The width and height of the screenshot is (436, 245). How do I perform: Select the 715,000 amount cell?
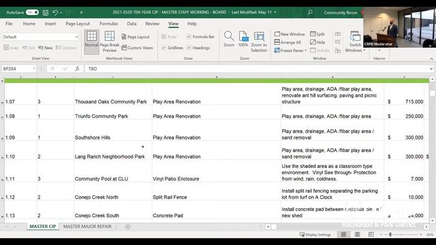[x=405, y=95]
